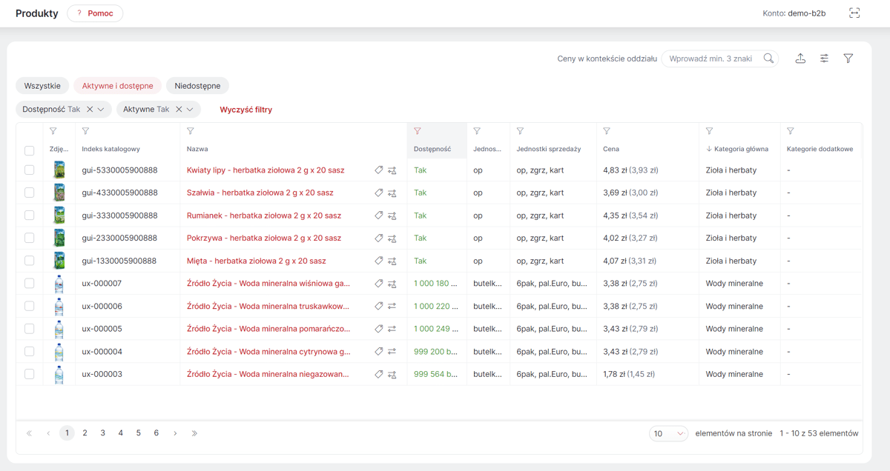The image size is (890, 471).
Task: Jump to the last page double arrow
Action: pos(194,433)
